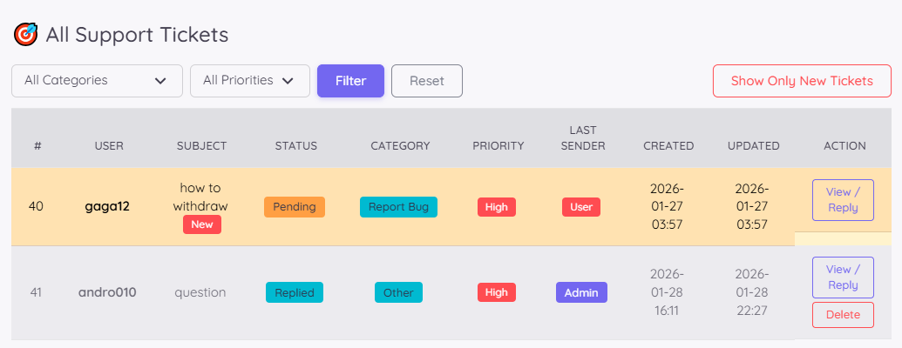This screenshot has width=902, height=348.
Task: Click the New badge on ticket 40
Action: click(202, 224)
